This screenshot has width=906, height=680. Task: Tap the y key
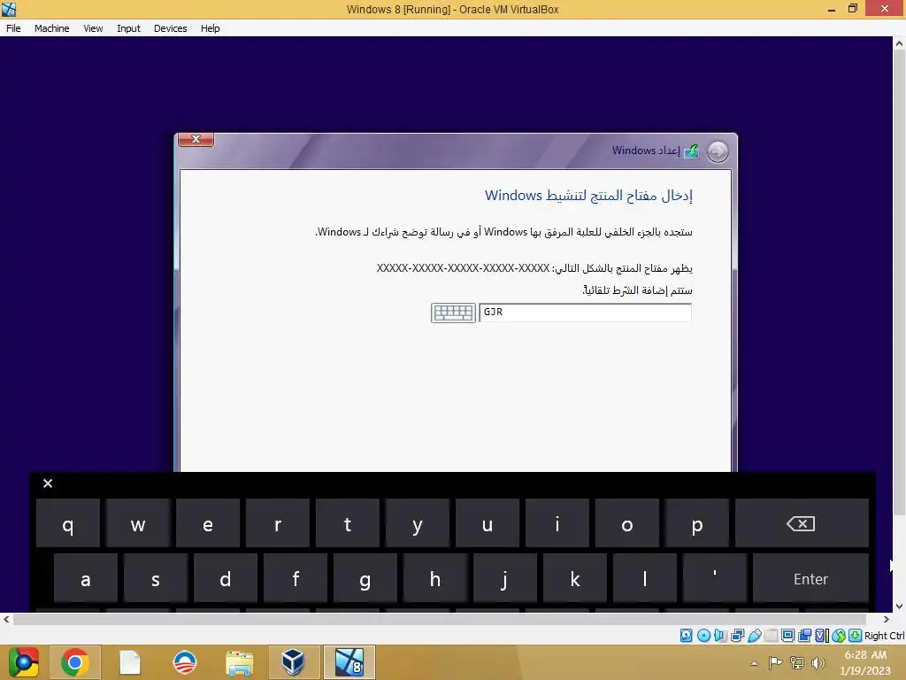pos(418,523)
